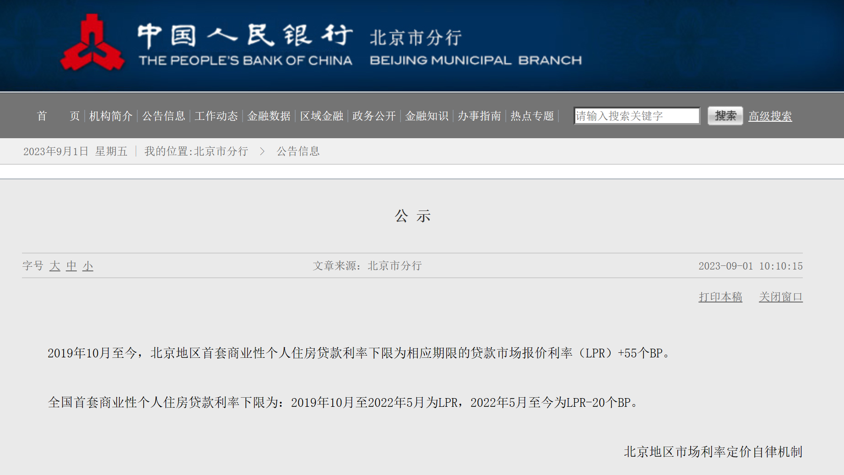Viewport: 844px width, 475px height.
Task: Open the 高级搜索 advanced search link
Action: [x=770, y=116]
